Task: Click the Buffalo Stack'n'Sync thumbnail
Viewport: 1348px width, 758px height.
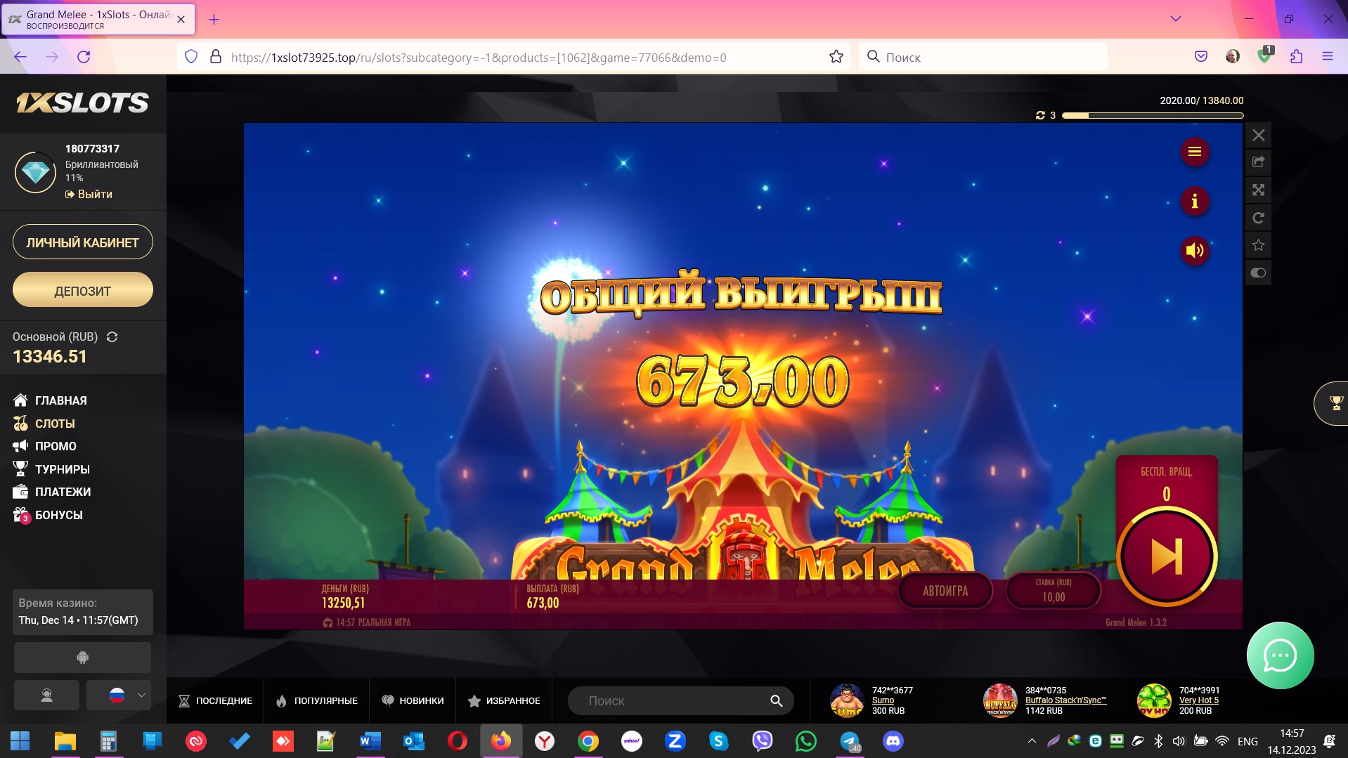Action: tap(1000, 700)
